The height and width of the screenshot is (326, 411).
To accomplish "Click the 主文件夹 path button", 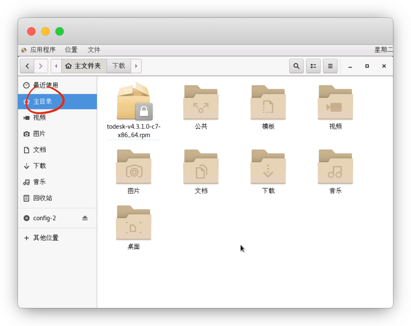I will tap(84, 66).
